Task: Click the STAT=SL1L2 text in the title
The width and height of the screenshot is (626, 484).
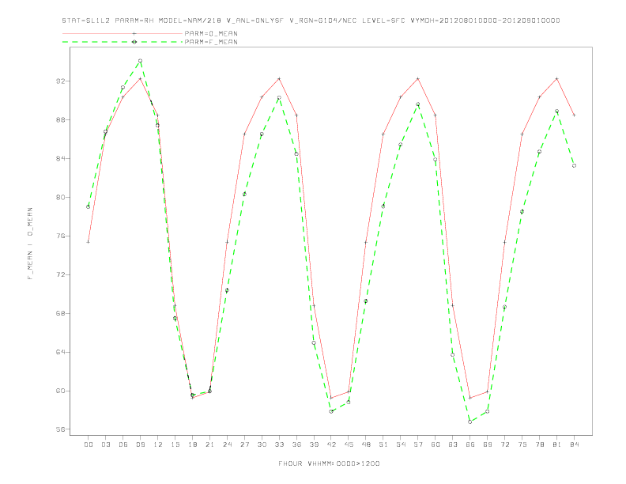Action: point(86,21)
